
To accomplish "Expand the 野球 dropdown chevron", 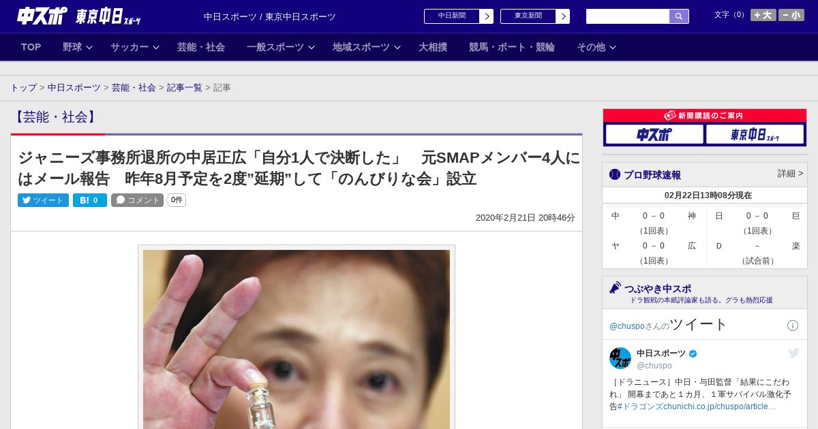I will (x=89, y=47).
